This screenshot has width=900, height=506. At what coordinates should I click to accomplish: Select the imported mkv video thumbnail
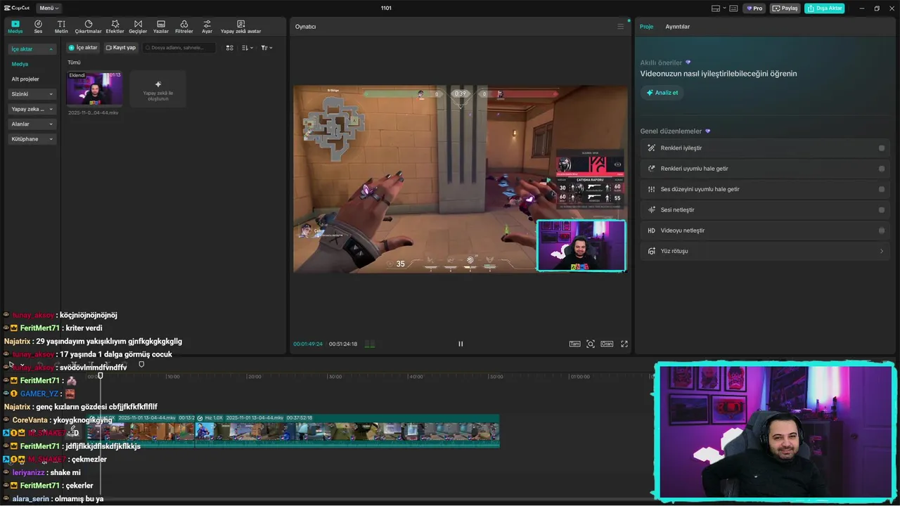tap(94, 89)
